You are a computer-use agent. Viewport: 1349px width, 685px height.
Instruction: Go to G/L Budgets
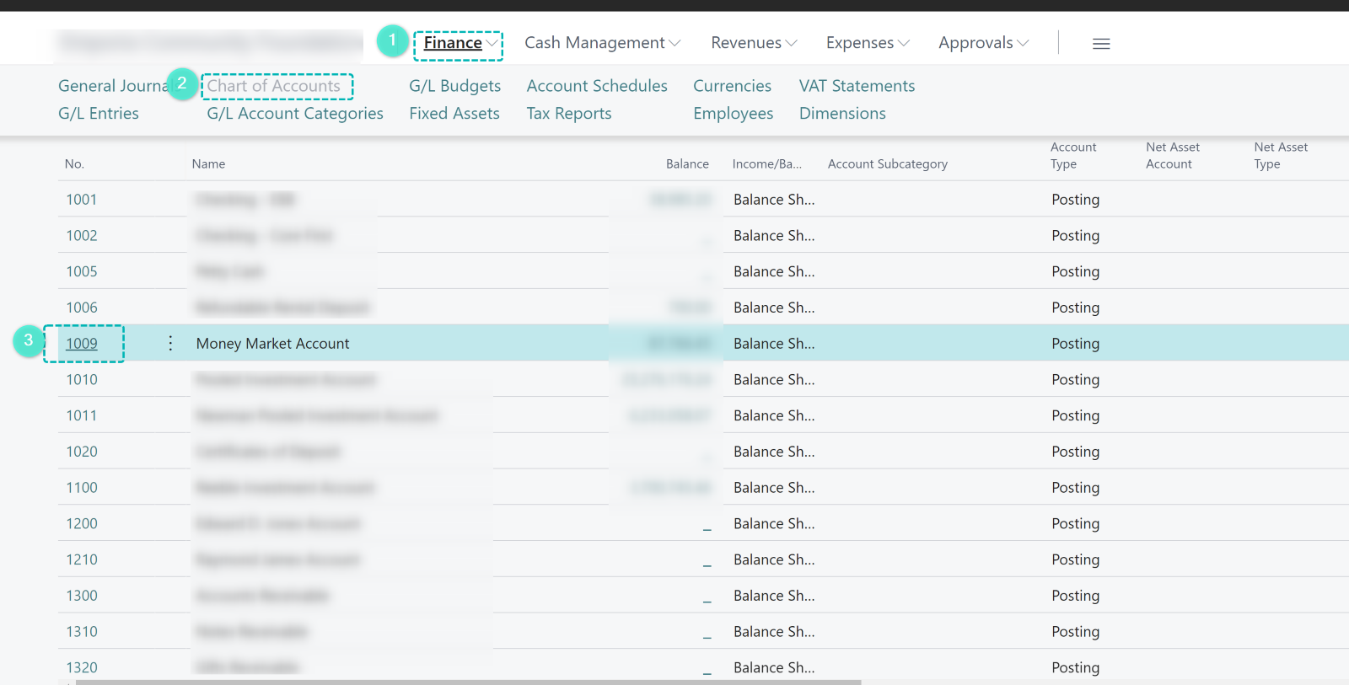coord(455,86)
